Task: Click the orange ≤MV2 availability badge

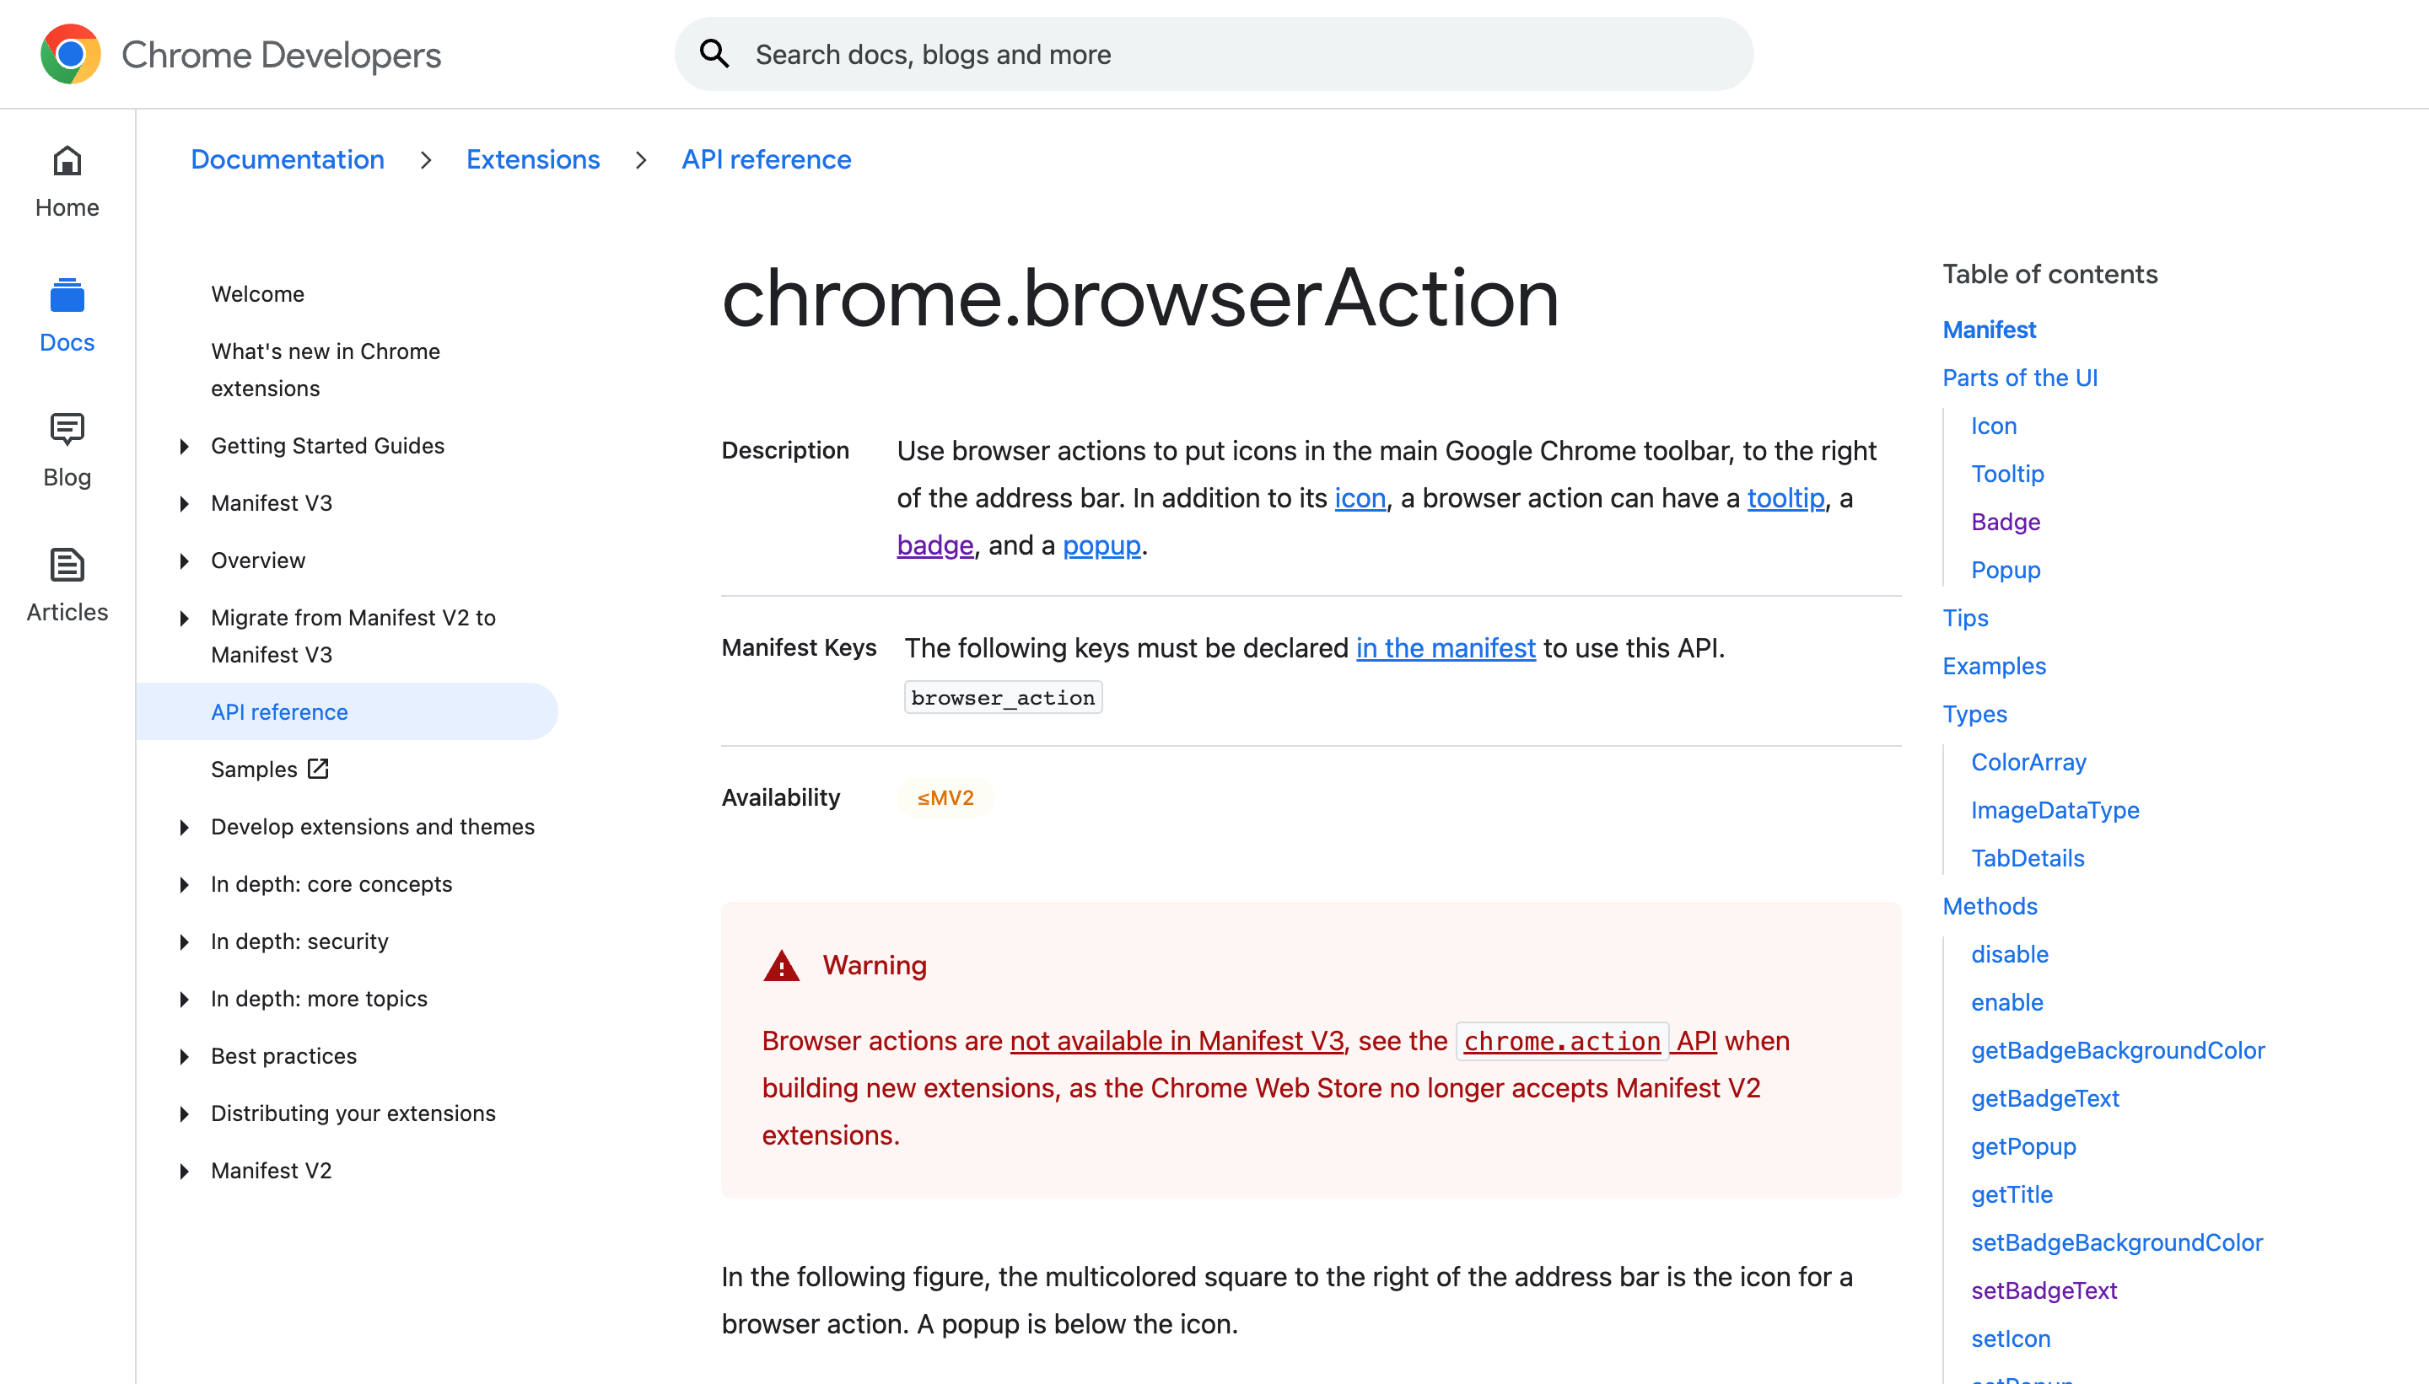Action: click(945, 797)
